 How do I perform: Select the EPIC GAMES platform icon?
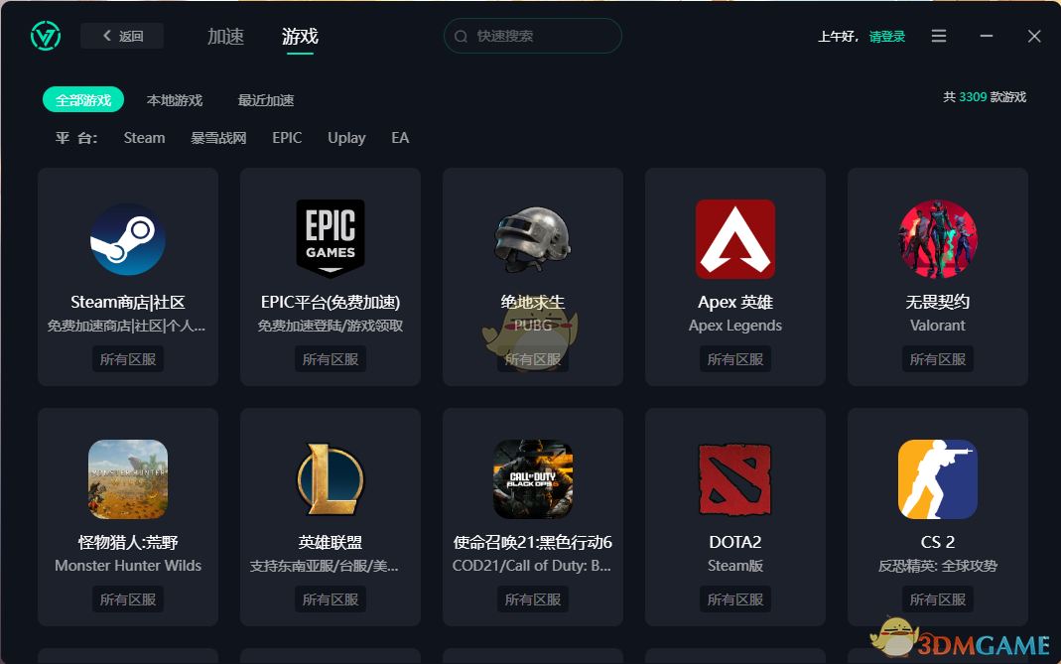pos(331,239)
